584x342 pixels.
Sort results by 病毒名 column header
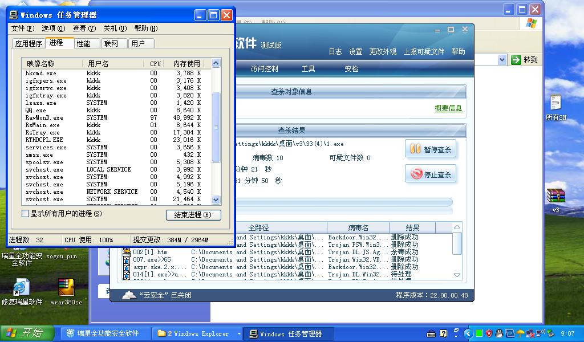click(358, 228)
